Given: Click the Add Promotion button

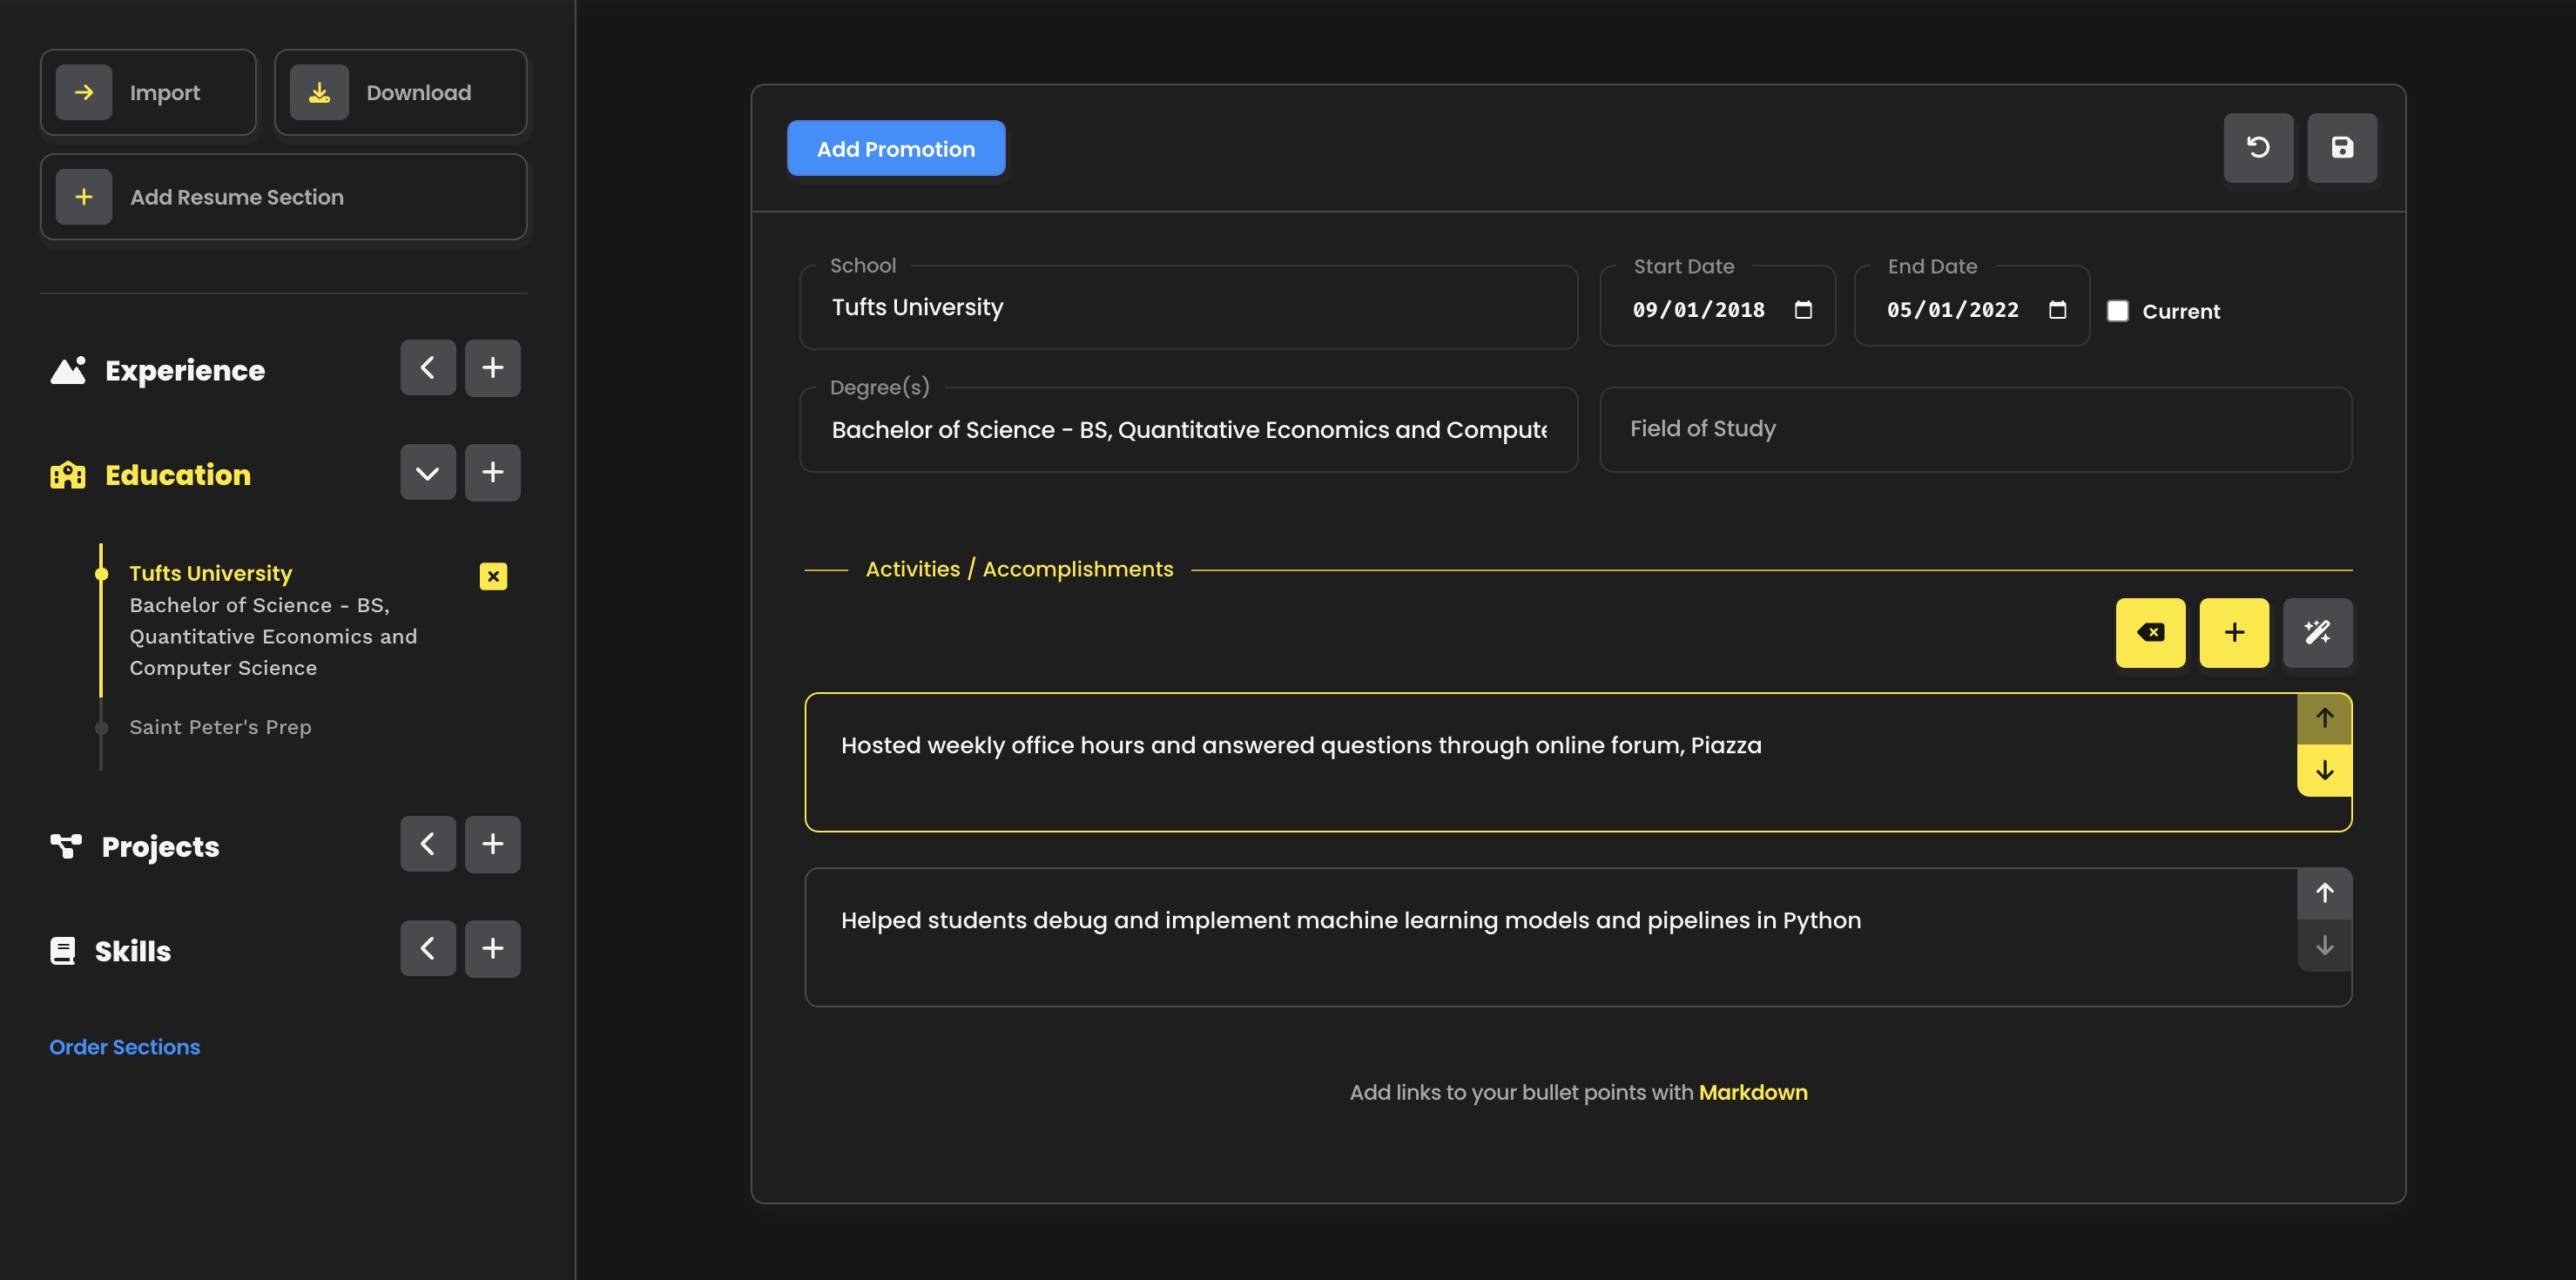Looking at the screenshot, I should (x=895, y=149).
